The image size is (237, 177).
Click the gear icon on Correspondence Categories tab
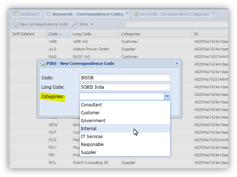[x=136, y=14]
